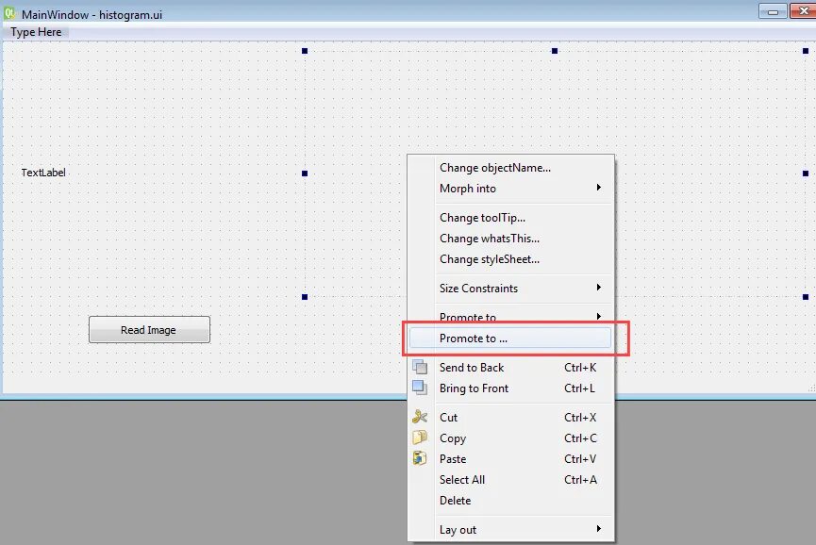This screenshot has height=545, width=816.
Task: Click the Bring to Front icon
Action: pyautogui.click(x=420, y=388)
